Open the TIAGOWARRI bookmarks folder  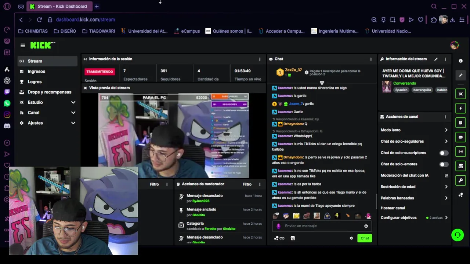pos(98,31)
